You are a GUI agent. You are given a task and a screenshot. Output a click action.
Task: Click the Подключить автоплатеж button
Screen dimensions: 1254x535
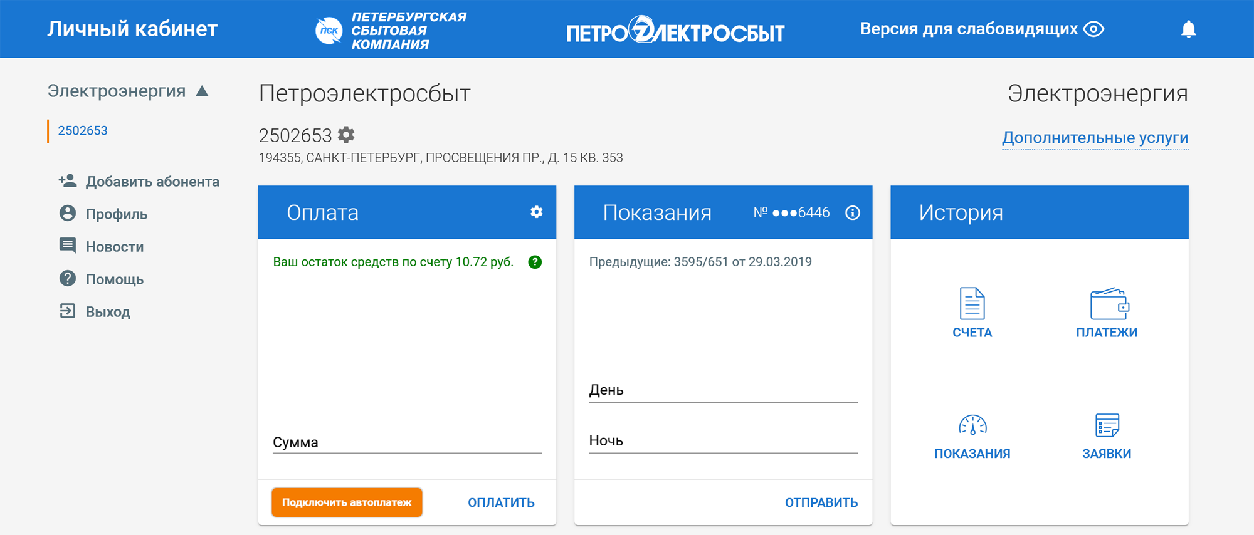pos(347,502)
